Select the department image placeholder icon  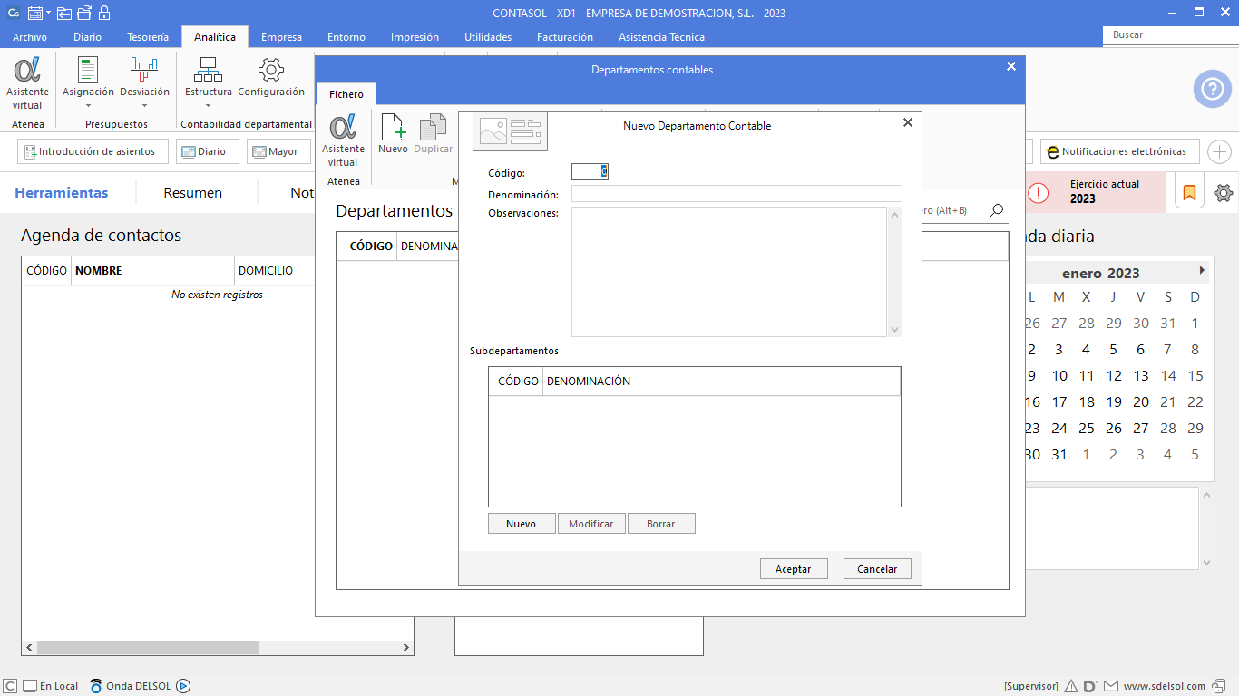(x=510, y=132)
